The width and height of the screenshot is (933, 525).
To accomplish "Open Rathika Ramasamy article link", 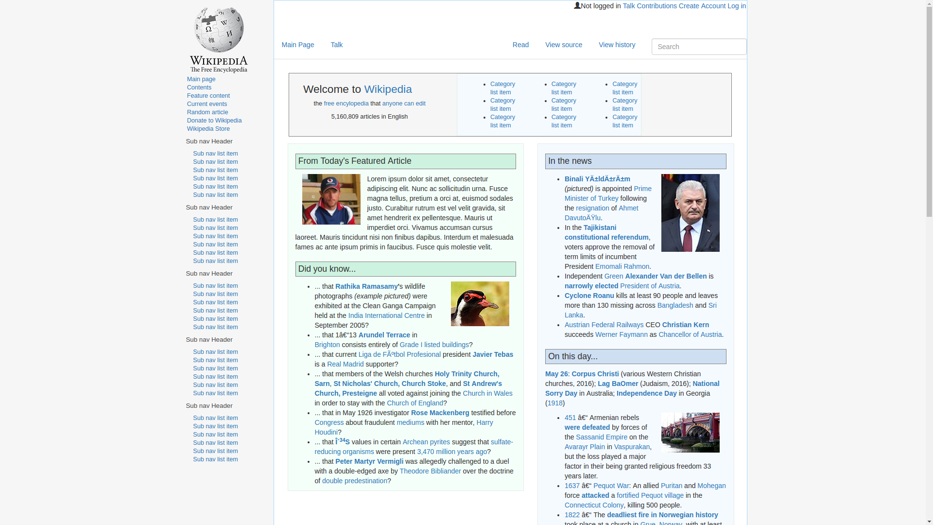I will tap(366, 286).
